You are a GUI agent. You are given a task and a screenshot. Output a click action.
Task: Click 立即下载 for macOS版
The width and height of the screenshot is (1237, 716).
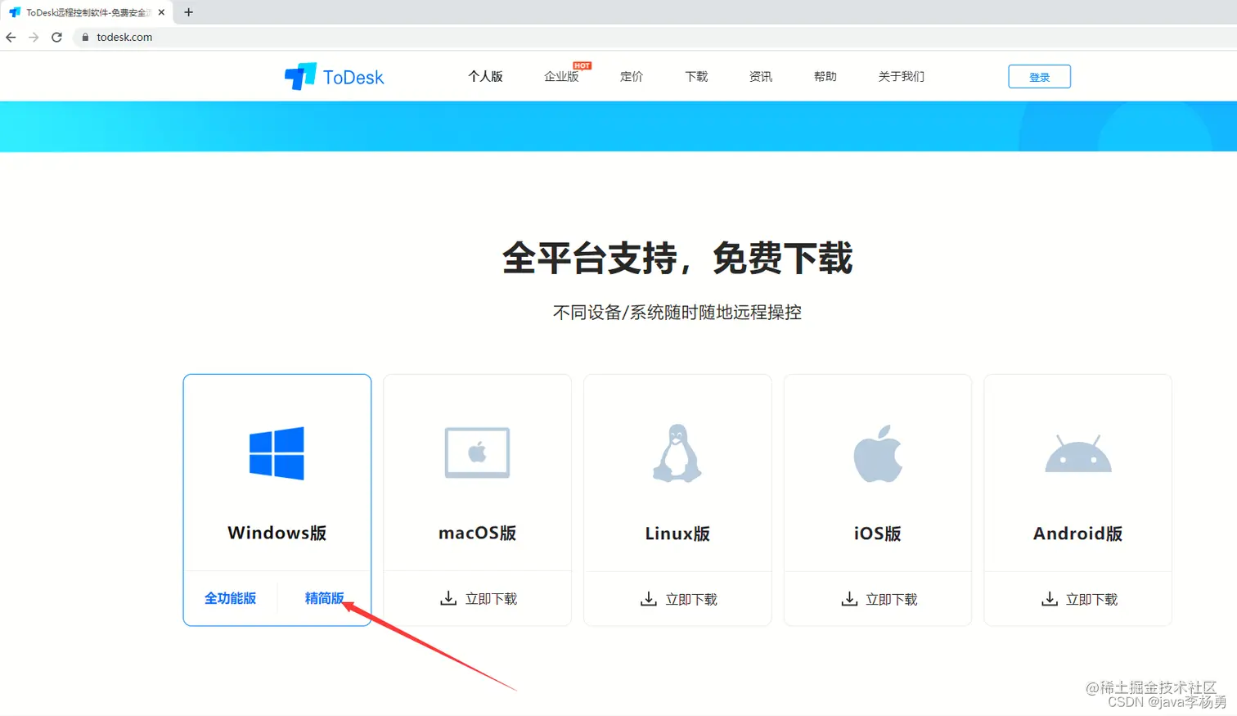(x=491, y=599)
